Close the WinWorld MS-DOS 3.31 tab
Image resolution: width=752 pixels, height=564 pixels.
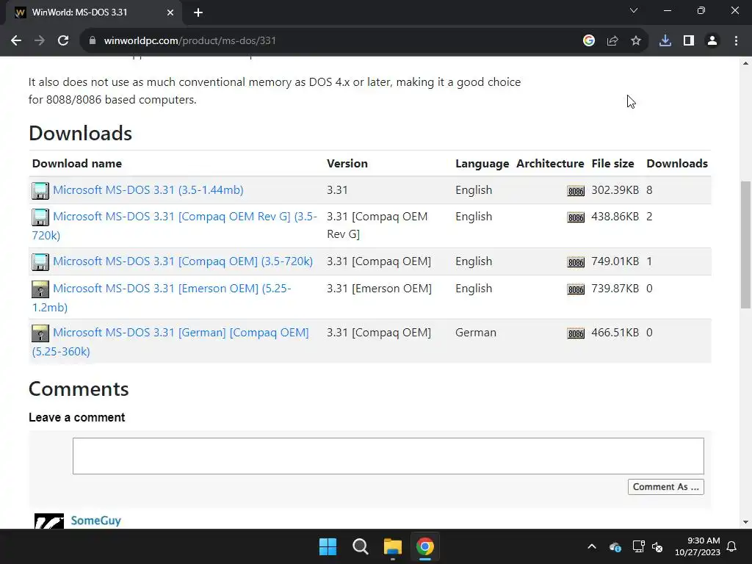pos(170,12)
